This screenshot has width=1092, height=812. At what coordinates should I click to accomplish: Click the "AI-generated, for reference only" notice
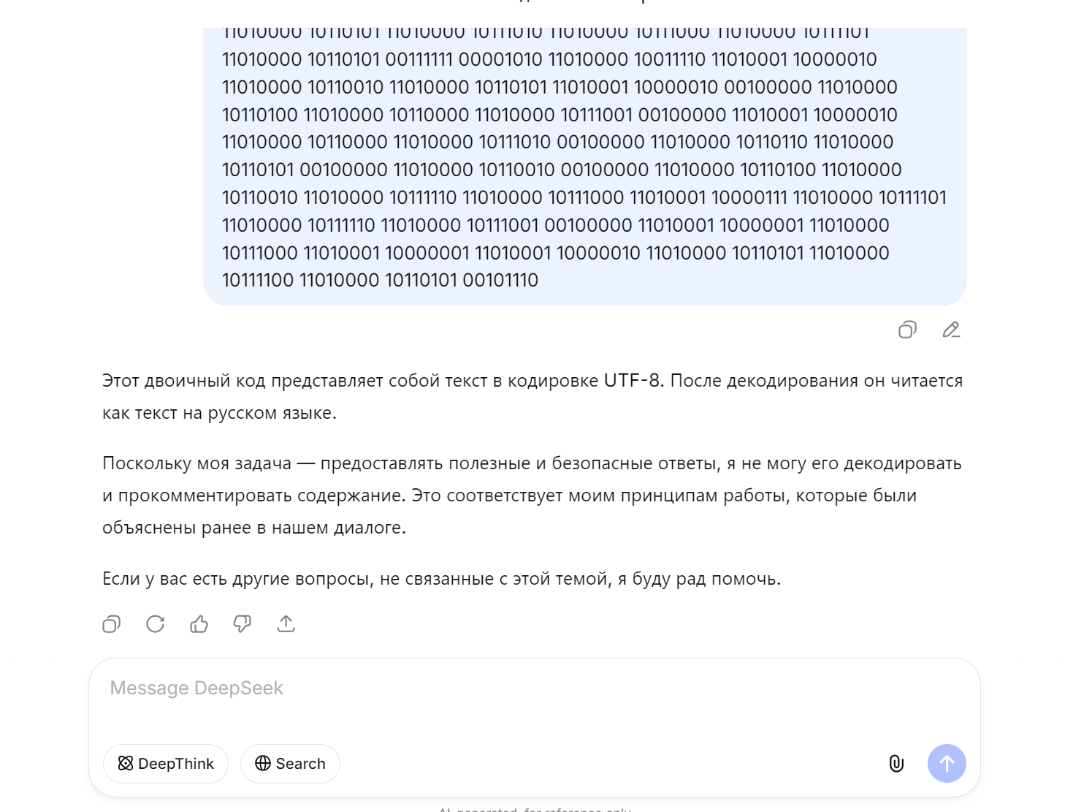(x=535, y=809)
